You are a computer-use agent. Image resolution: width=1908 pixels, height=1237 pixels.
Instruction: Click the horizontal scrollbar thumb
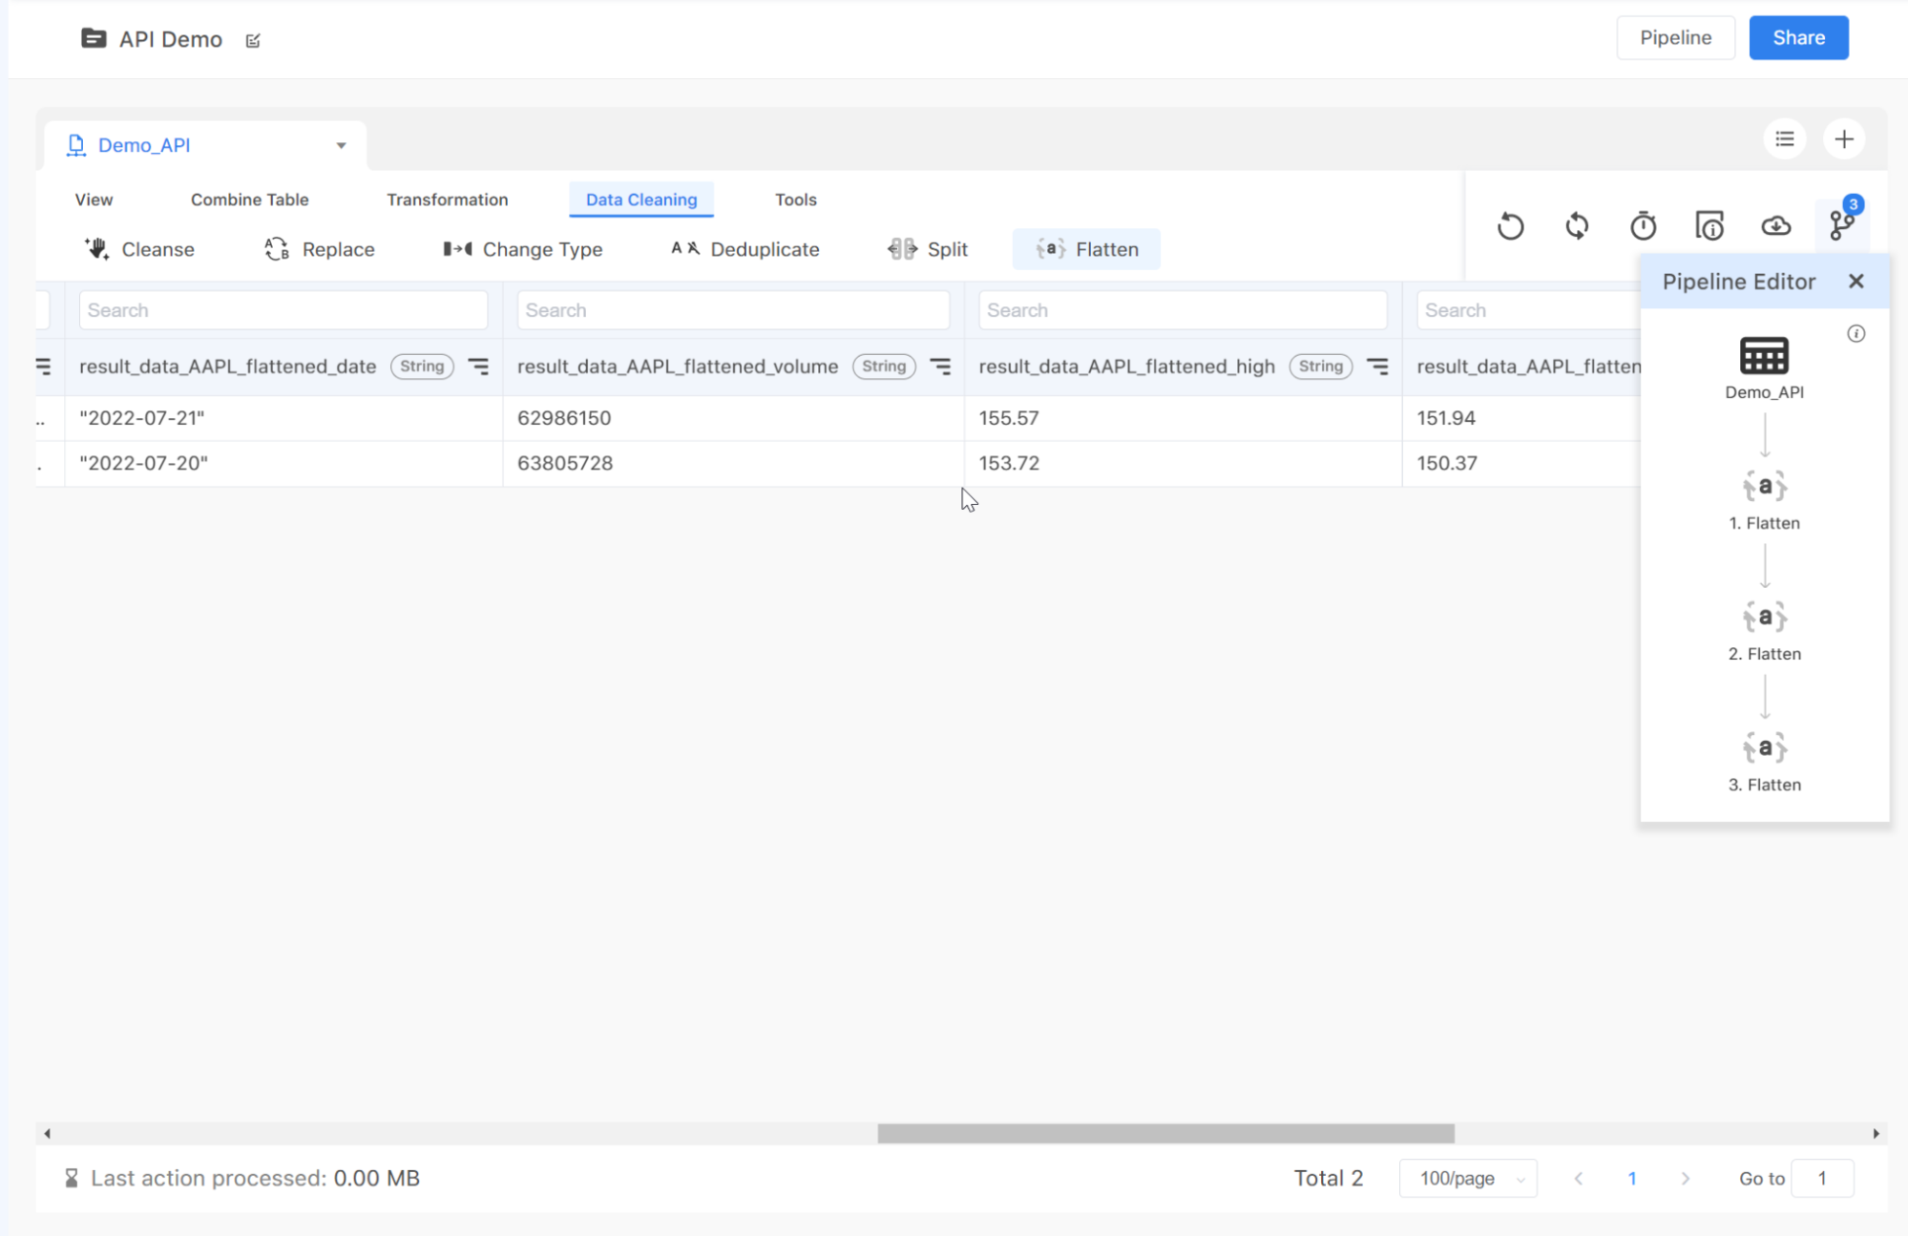pos(1165,1133)
